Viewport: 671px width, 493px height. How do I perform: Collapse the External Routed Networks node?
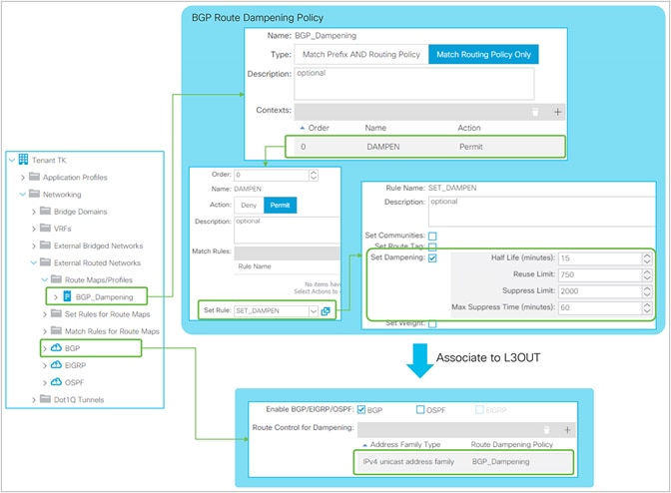33,262
